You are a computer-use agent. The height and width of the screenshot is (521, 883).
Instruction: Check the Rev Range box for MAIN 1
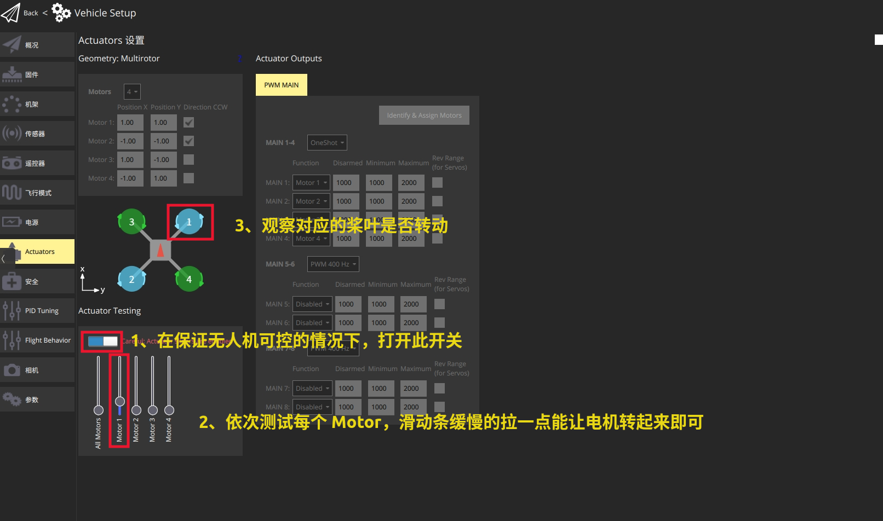point(437,182)
